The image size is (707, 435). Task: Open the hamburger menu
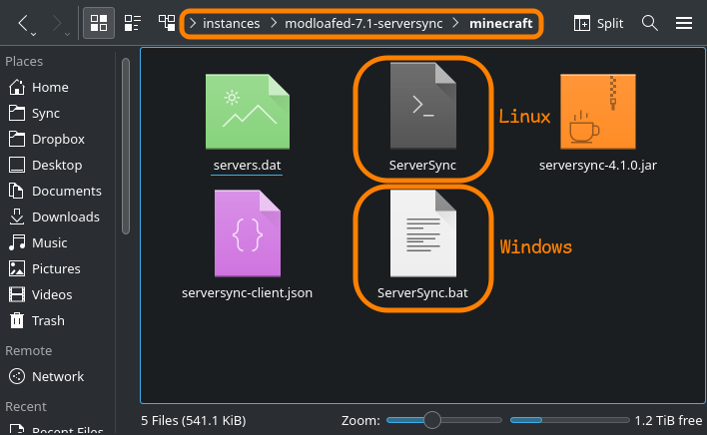pyautogui.click(x=684, y=22)
